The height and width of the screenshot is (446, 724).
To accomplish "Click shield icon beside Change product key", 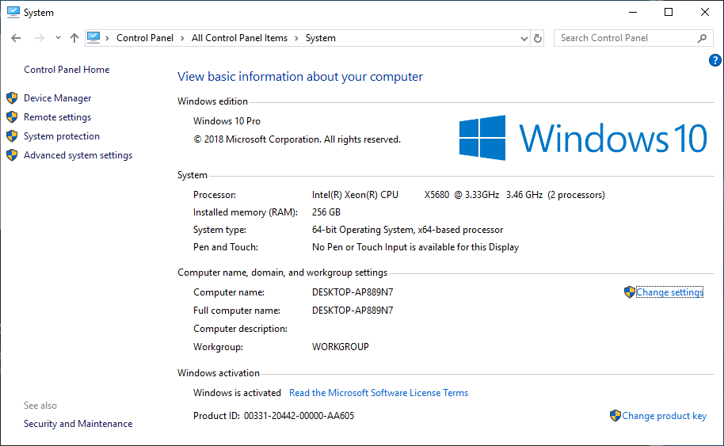I will [615, 416].
